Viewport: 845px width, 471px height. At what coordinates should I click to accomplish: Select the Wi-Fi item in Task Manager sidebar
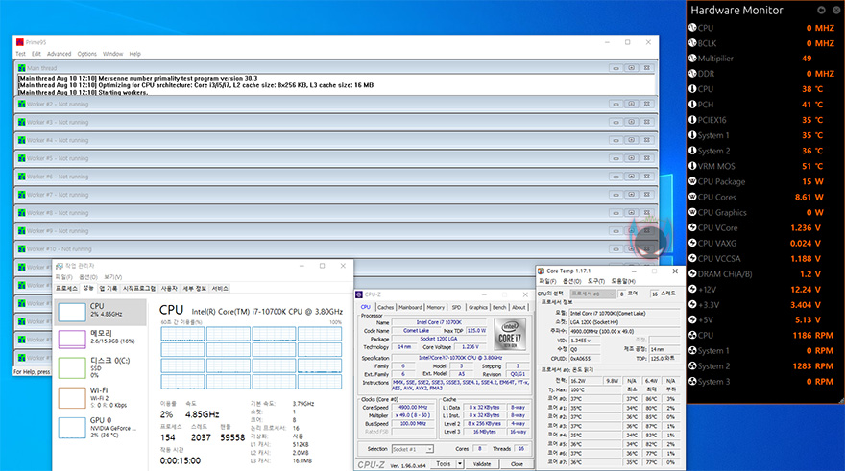(x=101, y=397)
